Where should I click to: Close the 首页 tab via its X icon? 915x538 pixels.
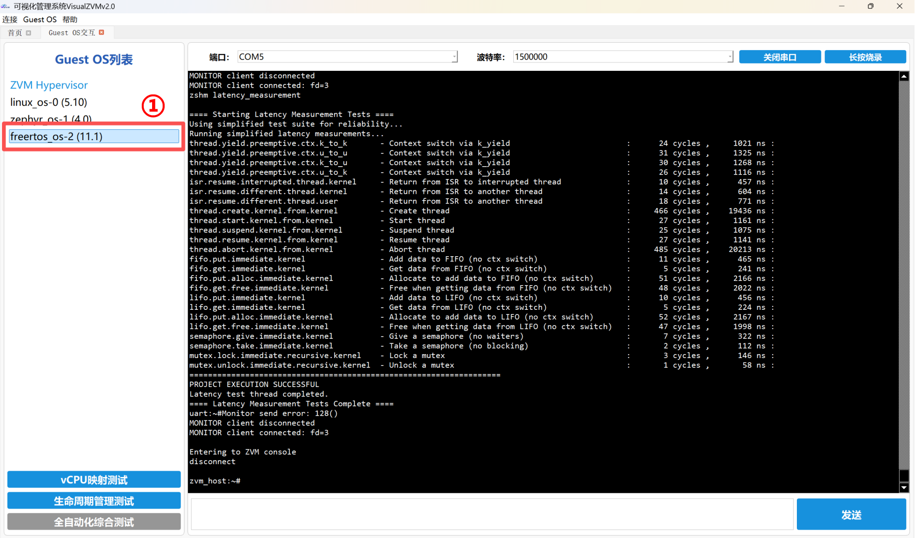click(29, 33)
